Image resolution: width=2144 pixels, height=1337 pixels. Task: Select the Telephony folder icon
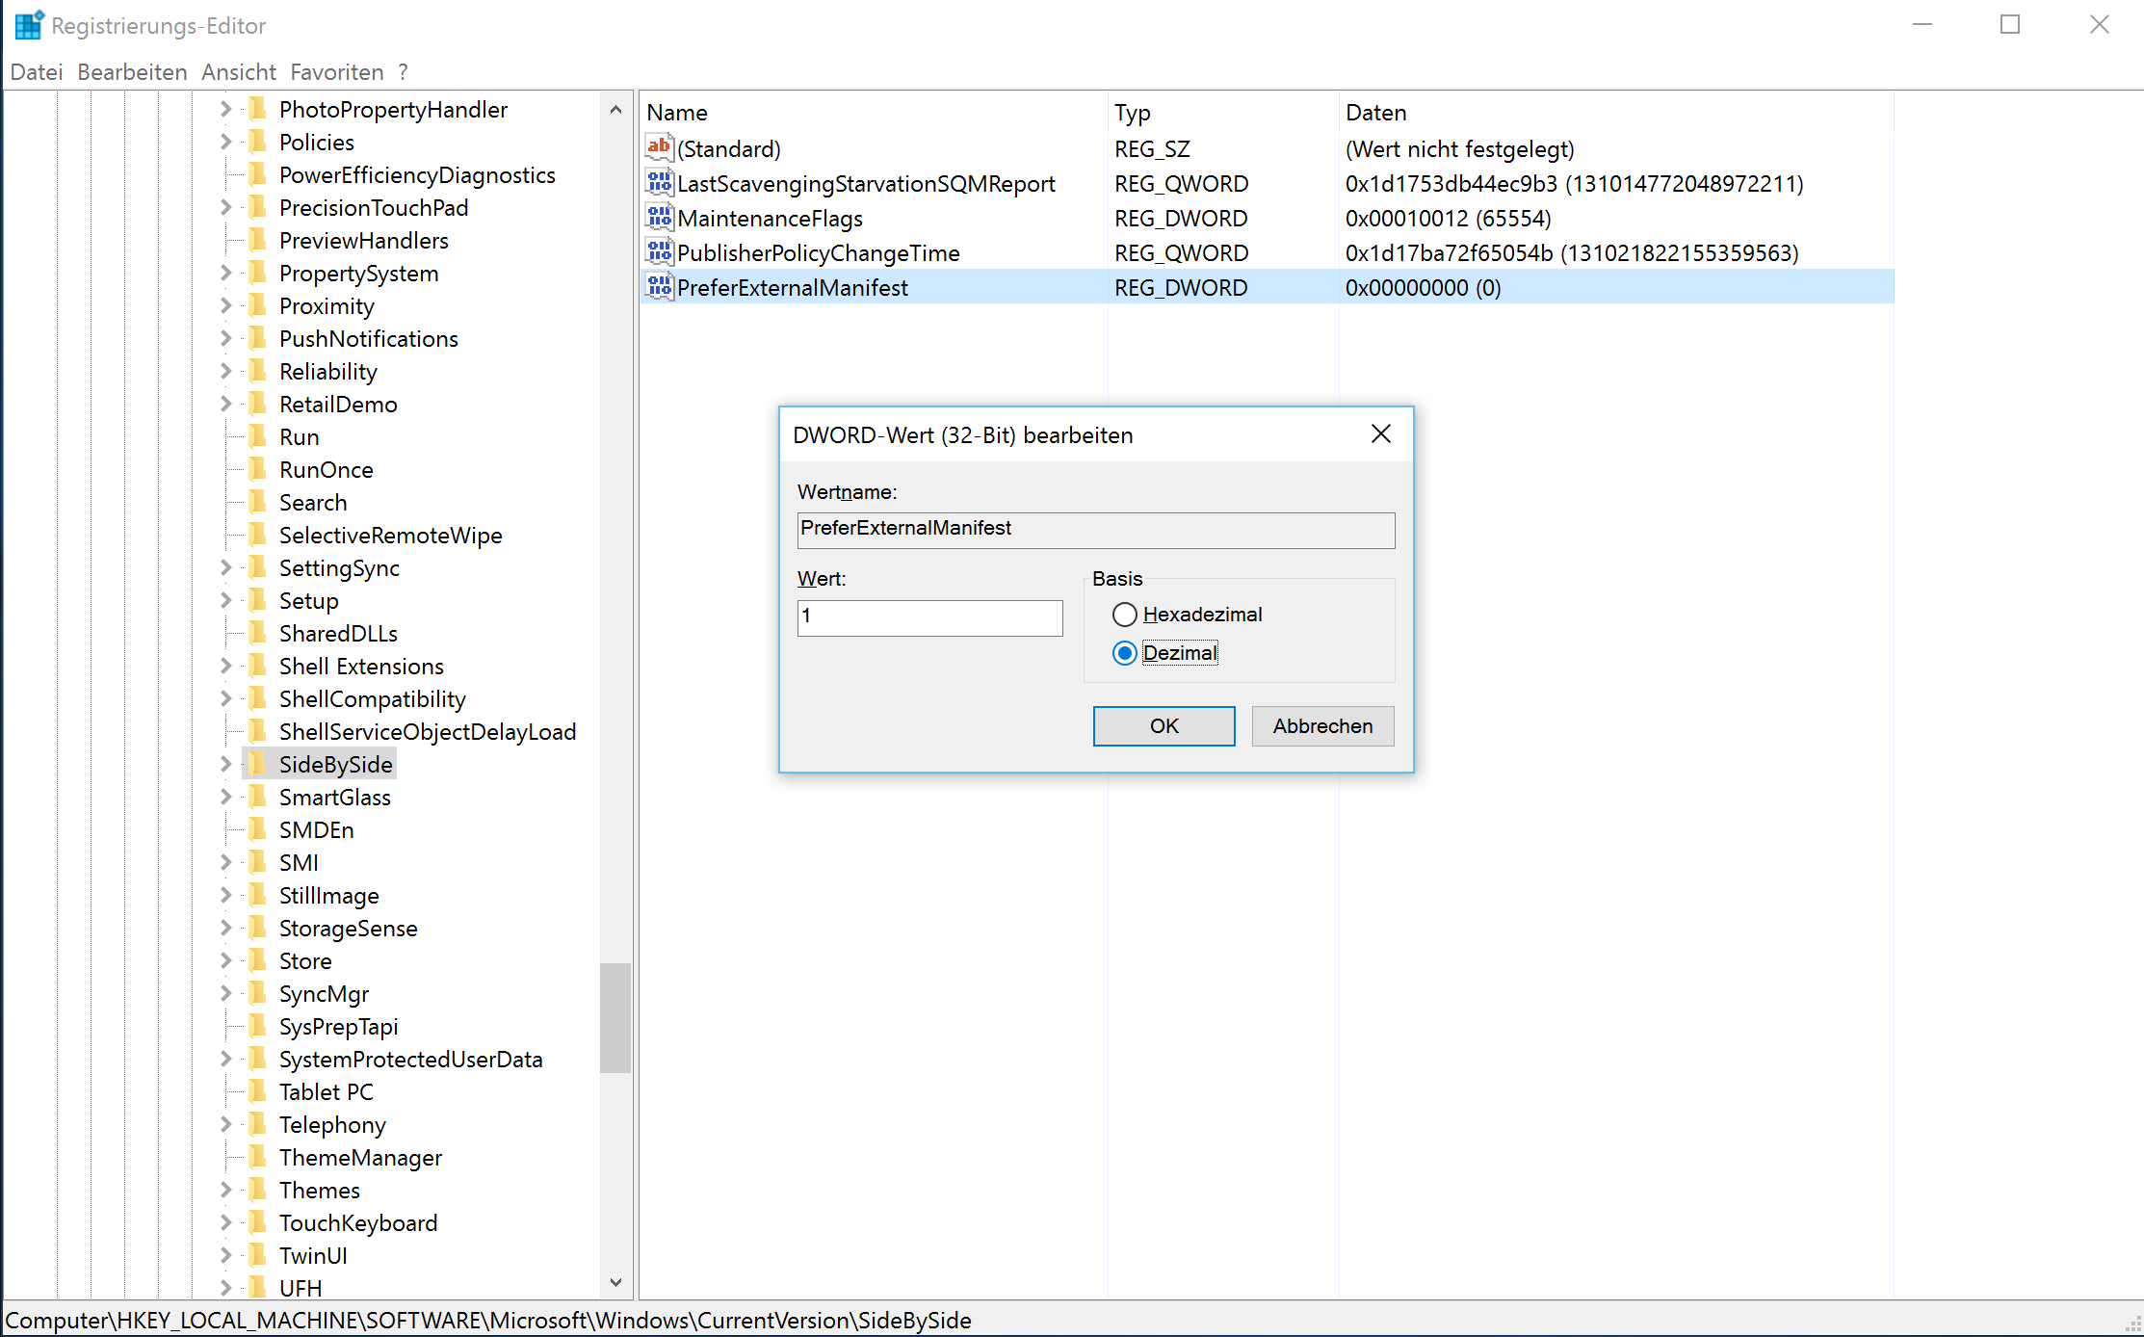pos(257,1124)
